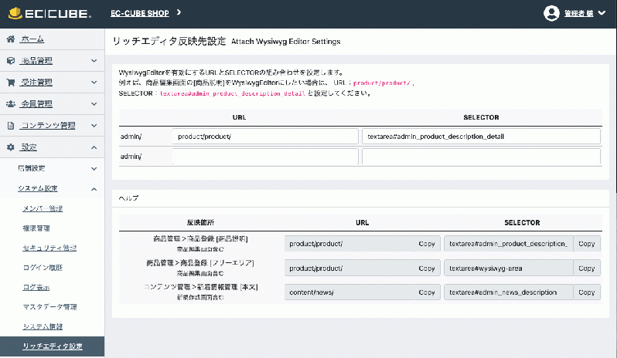Image resolution: width=617 pixels, height=358 pixels.
Task: Click the textarea#wysiwyg-area help field
Action: click(x=509, y=268)
